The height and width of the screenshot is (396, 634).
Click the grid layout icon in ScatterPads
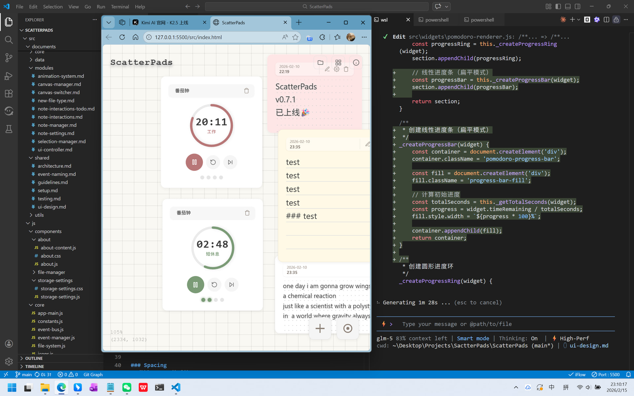coord(338,62)
